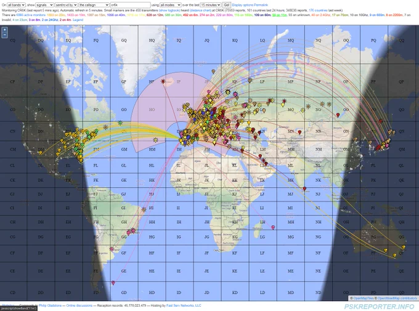Filter by '8 on 2200m' band link

pos(394,15)
